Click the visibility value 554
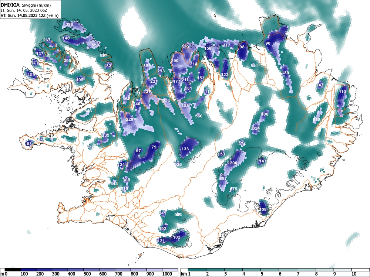 [166, 100]
